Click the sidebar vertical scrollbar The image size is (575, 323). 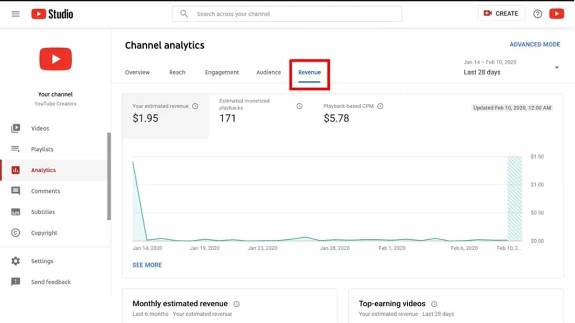click(109, 176)
